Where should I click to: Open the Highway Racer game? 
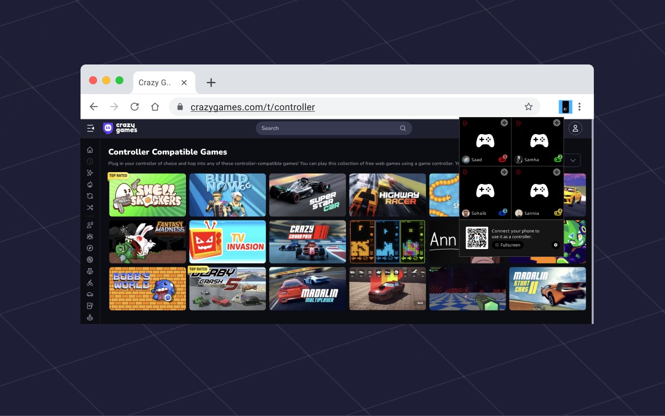pyautogui.click(x=388, y=195)
